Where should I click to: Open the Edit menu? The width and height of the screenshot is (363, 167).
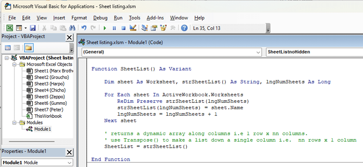click(26, 18)
